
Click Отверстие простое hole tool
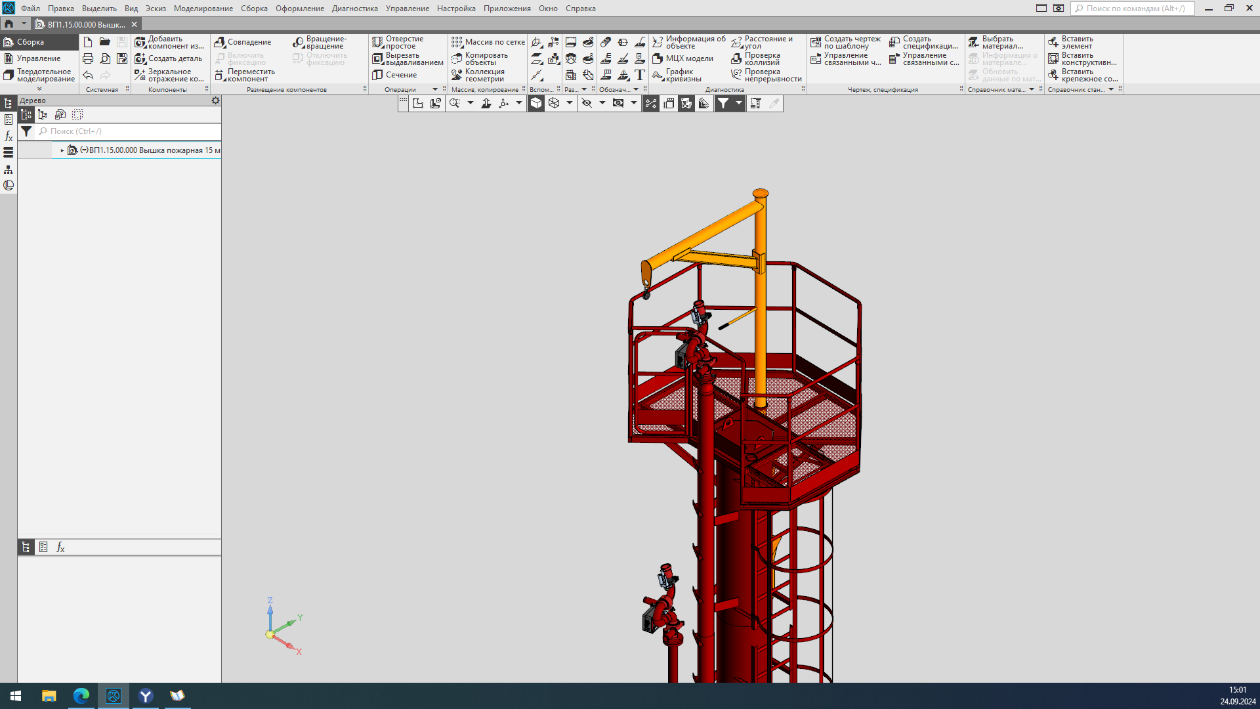click(398, 43)
